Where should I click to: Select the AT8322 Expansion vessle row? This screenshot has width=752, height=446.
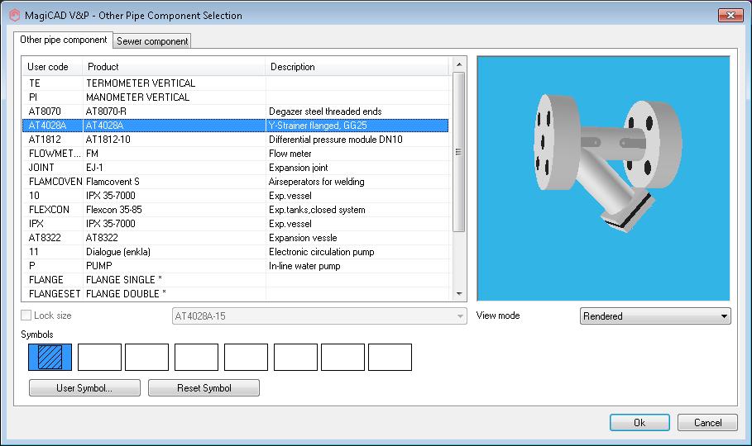(x=236, y=238)
